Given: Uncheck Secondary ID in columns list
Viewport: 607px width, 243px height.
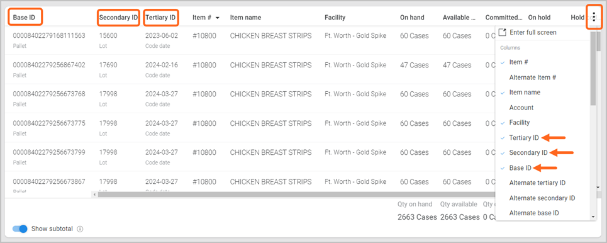Looking at the screenshot, I should click(528, 153).
